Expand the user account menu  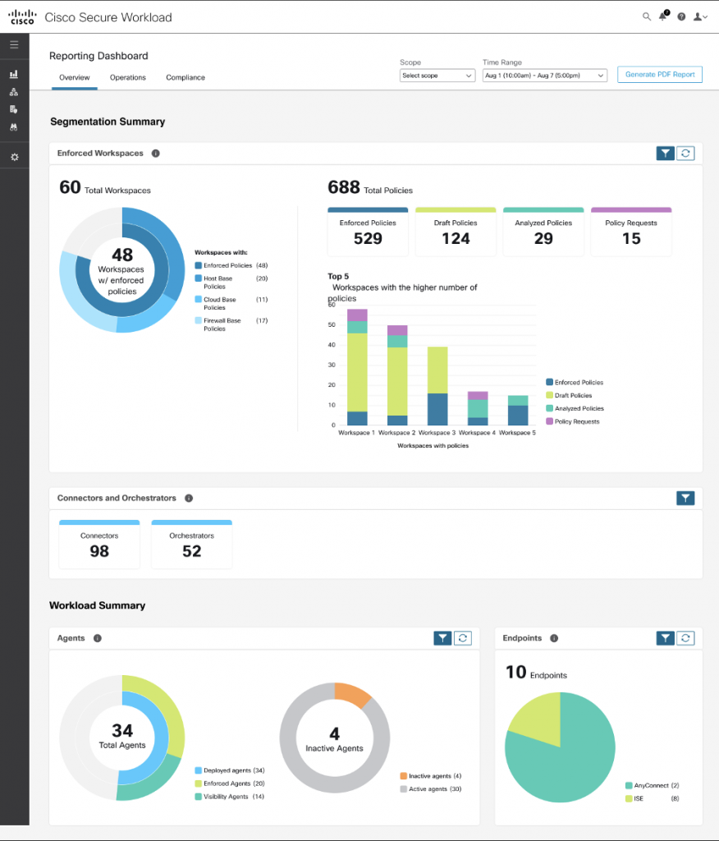pos(701,16)
